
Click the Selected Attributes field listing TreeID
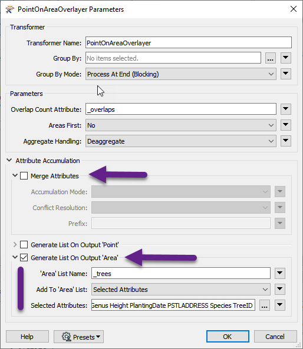pos(173,305)
